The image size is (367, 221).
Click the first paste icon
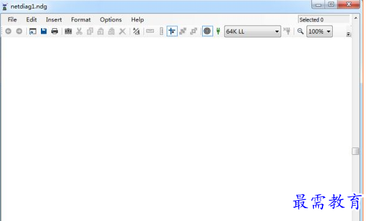[x=101, y=31]
